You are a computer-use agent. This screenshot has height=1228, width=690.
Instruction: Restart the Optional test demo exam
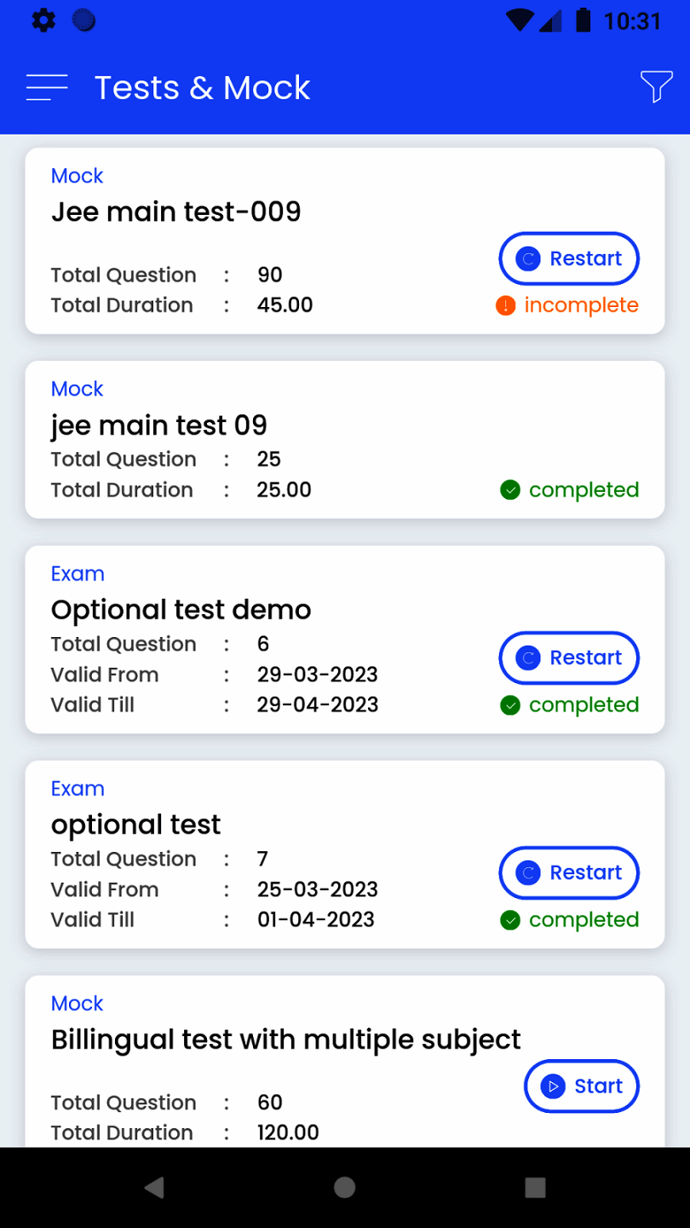(x=569, y=657)
